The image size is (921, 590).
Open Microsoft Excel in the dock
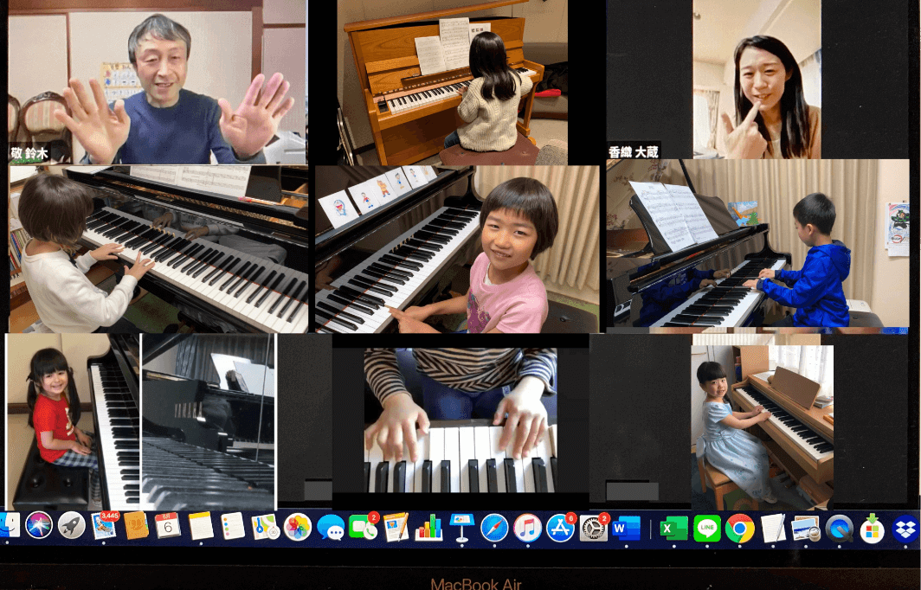point(673,526)
